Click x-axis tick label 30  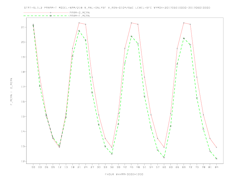[99, 167]
